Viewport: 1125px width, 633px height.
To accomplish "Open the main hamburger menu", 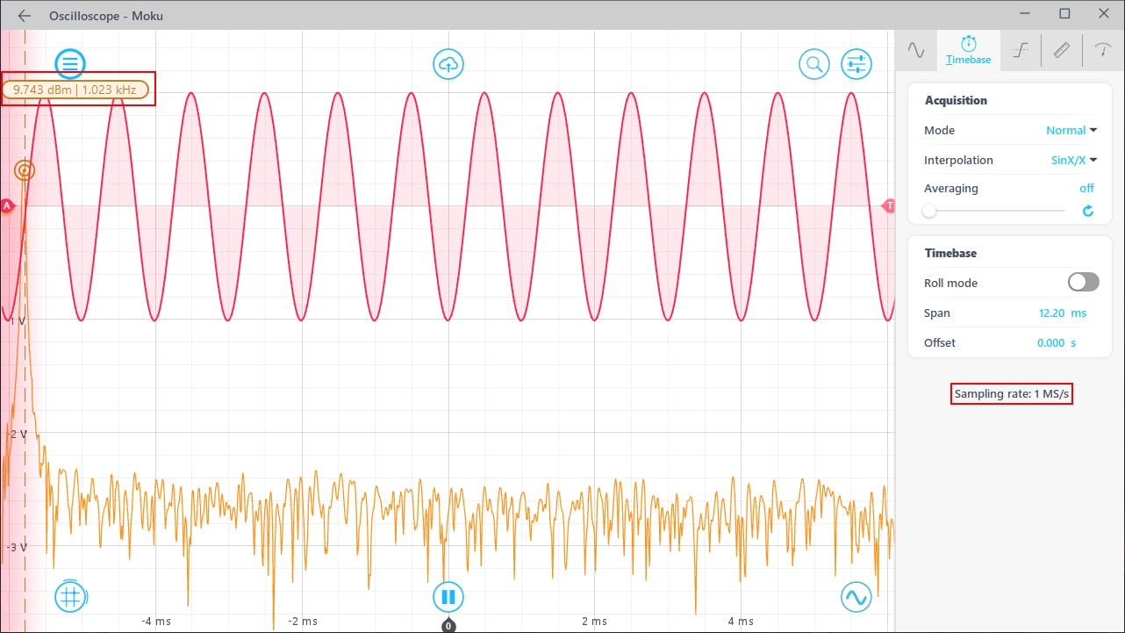I will click(x=70, y=63).
